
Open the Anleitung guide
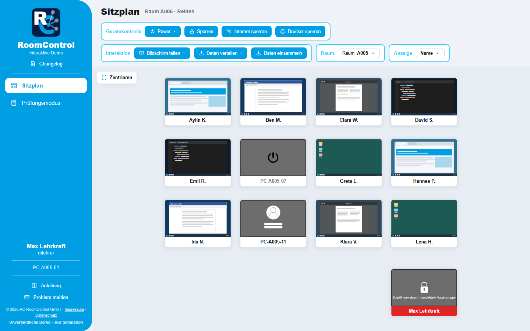click(x=46, y=285)
